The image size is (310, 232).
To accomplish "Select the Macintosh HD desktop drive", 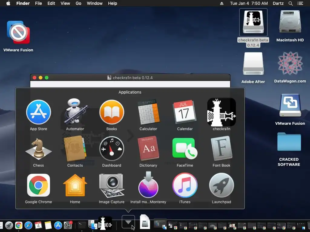I will [x=290, y=22].
